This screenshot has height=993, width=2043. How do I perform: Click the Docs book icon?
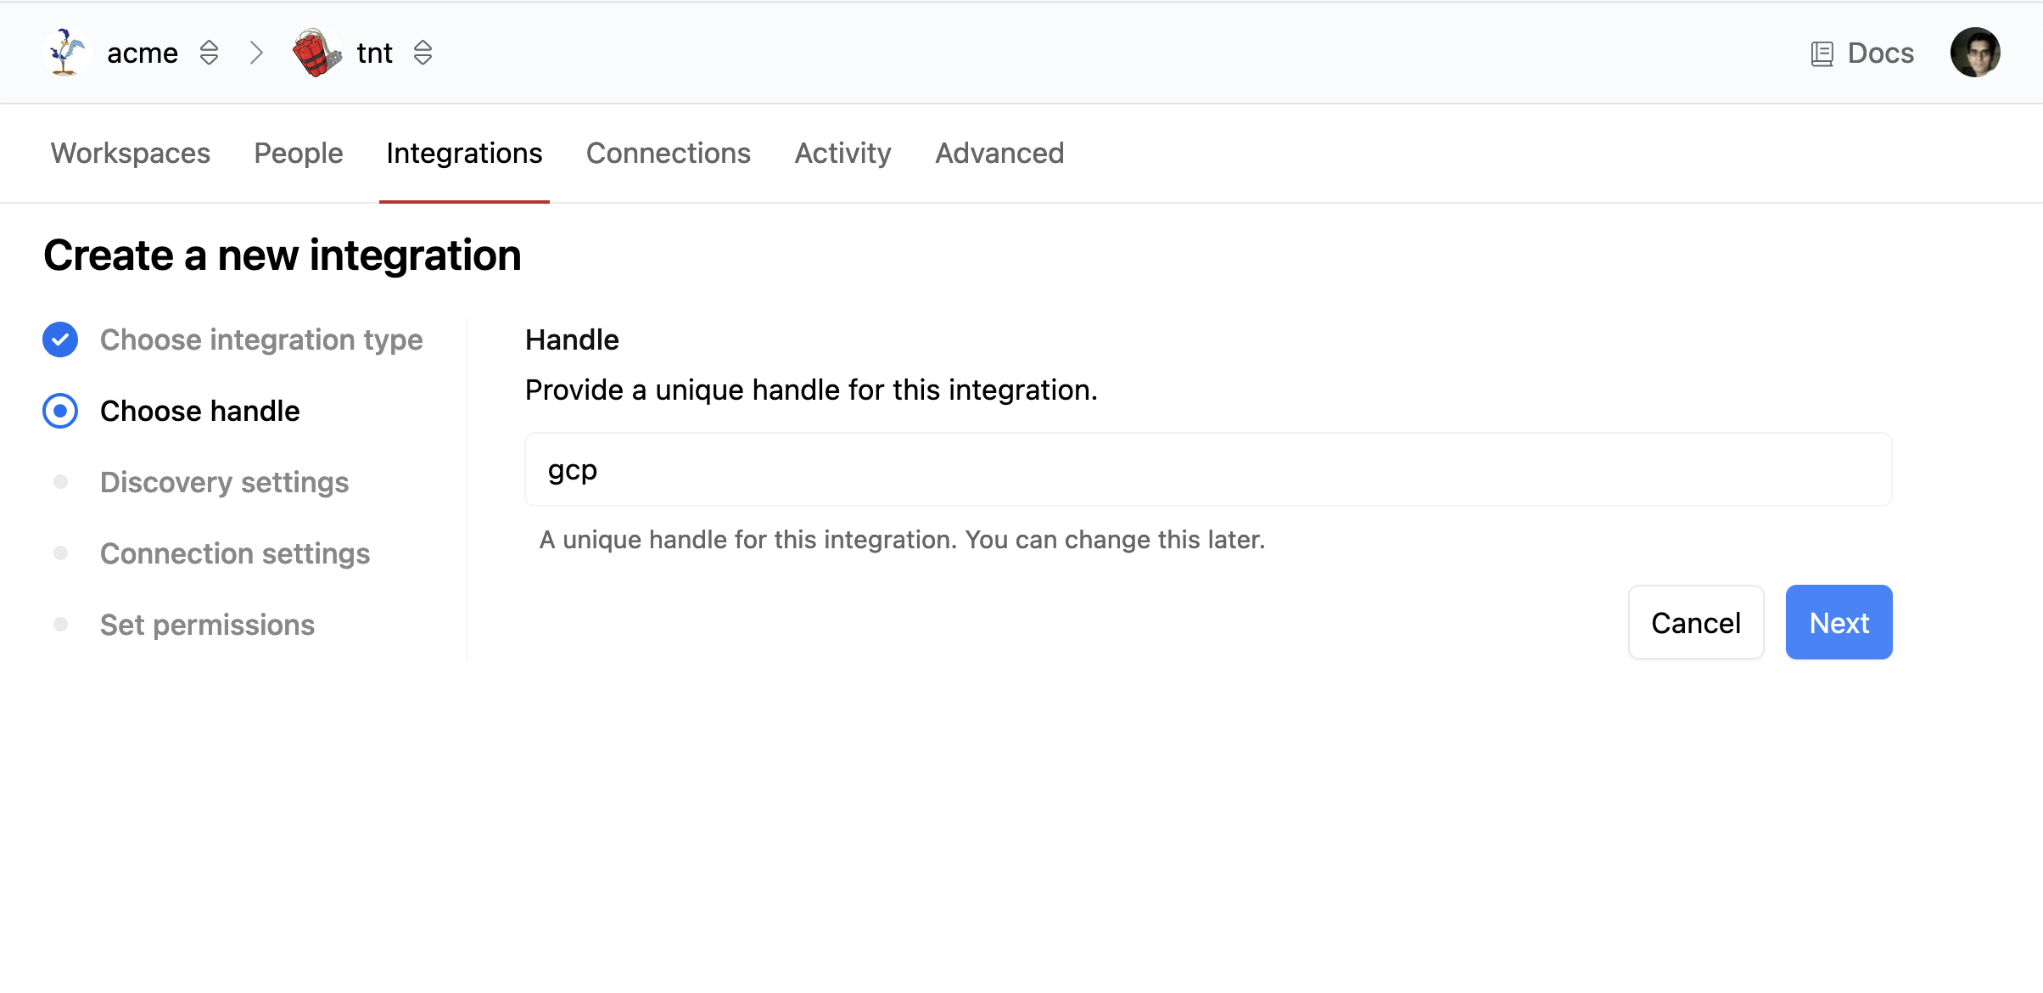[x=1822, y=53]
